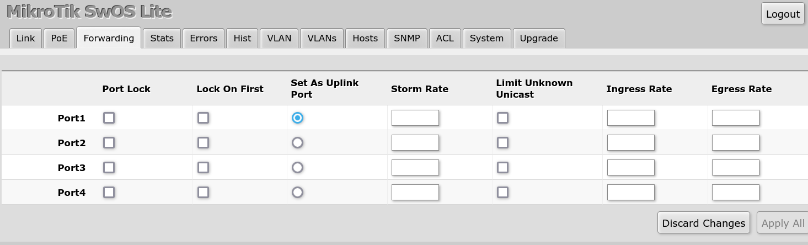
Task: Open the SNMP tab
Action: 406,38
